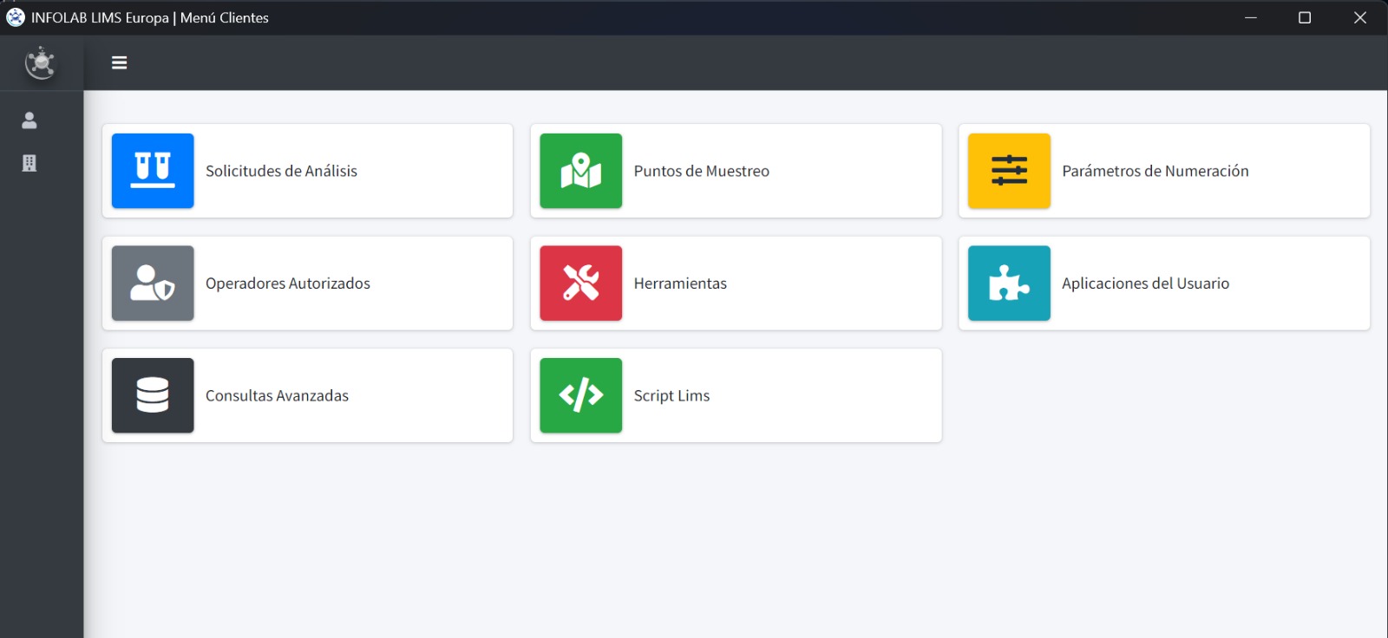Image resolution: width=1388 pixels, height=638 pixels.
Task: Toggle the hamburger sidebar menu
Action: [x=120, y=62]
